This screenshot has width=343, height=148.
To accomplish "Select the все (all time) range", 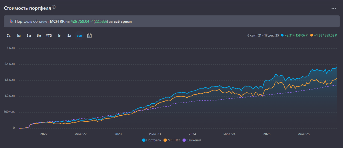I will coord(79,36).
